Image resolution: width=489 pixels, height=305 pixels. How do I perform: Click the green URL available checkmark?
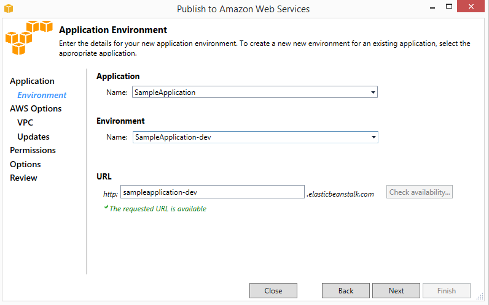pyautogui.click(x=106, y=208)
